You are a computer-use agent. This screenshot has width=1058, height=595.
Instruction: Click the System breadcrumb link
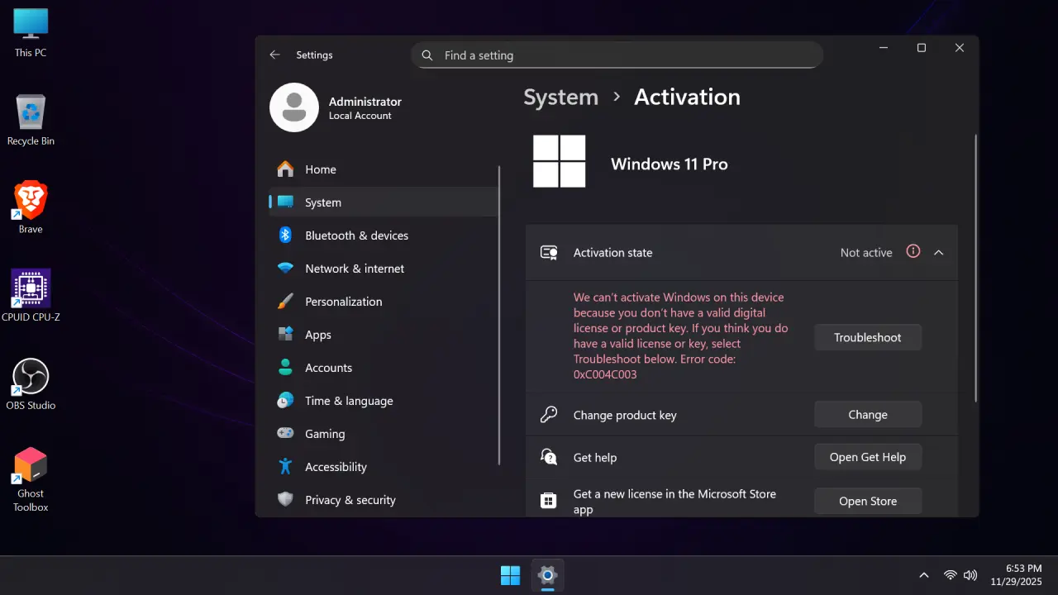pyautogui.click(x=560, y=98)
